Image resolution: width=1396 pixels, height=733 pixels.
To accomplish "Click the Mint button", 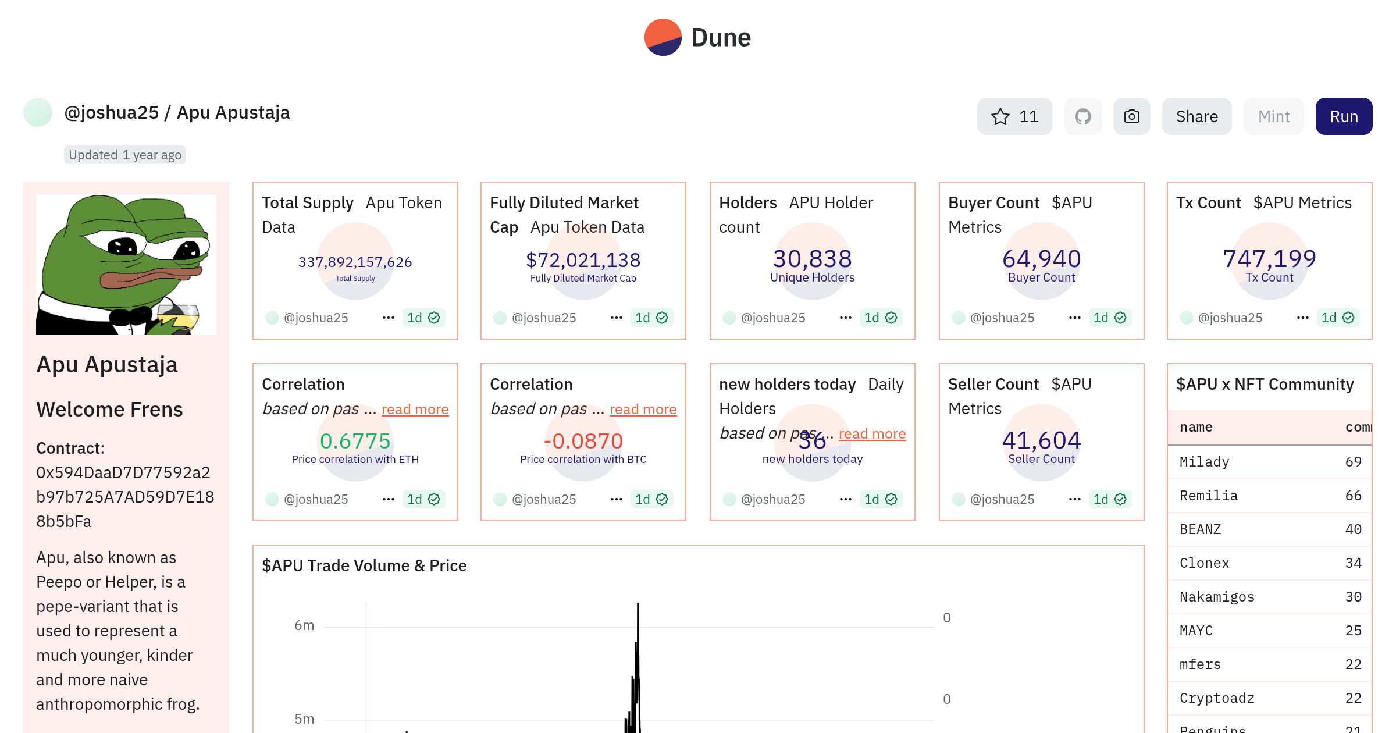I will pos(1273,116).
